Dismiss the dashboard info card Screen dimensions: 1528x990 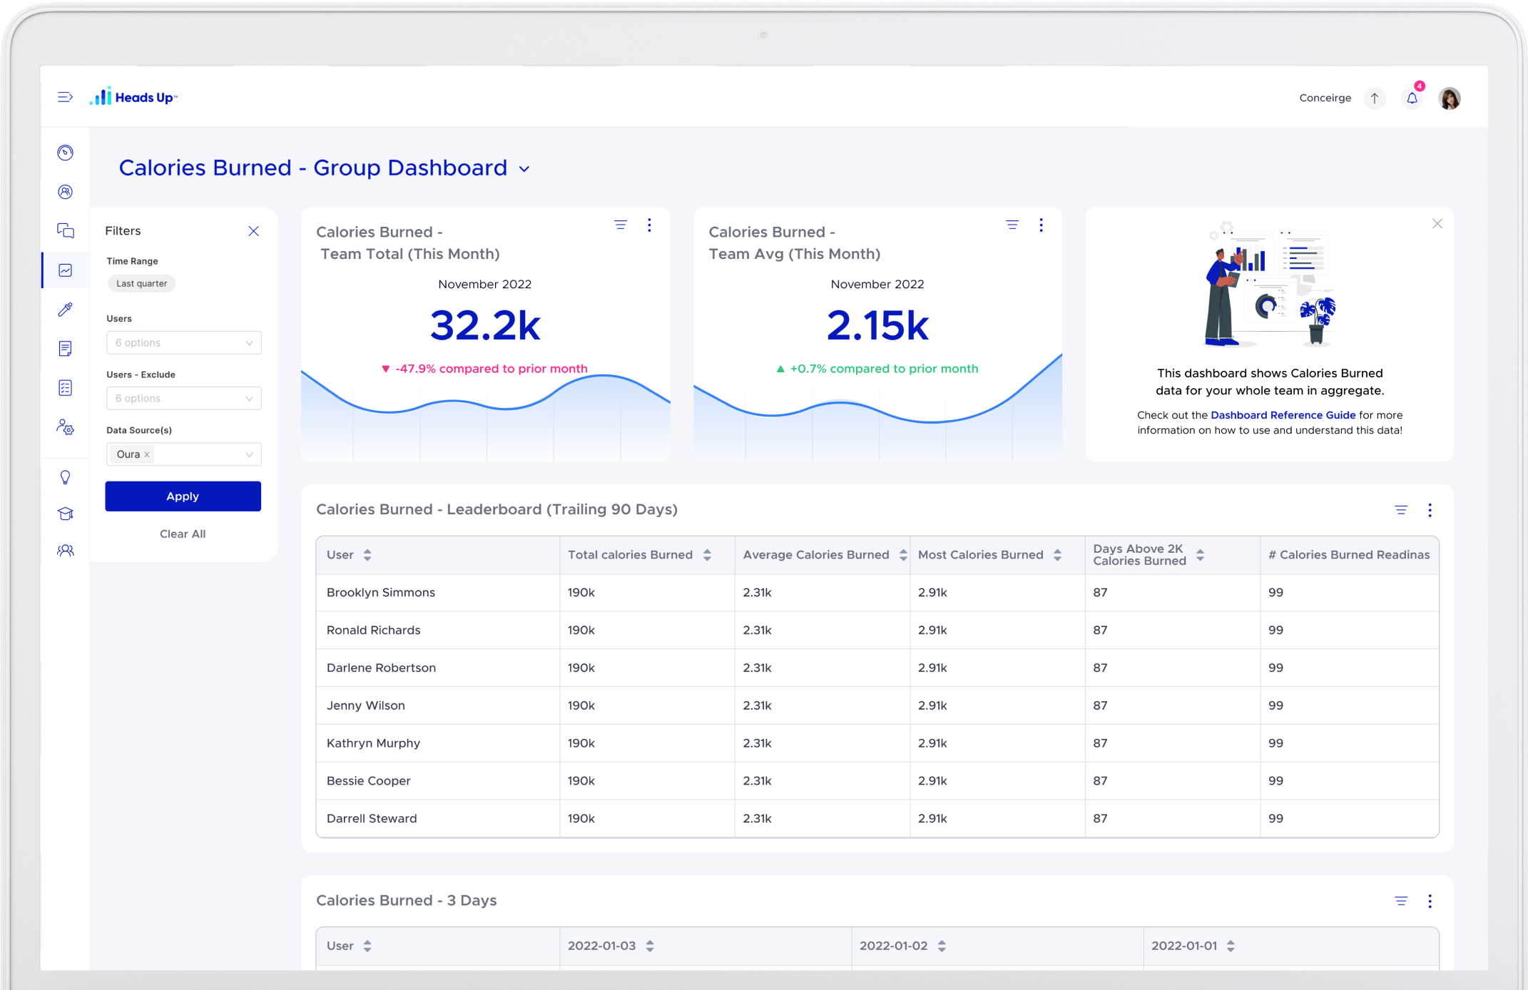[1437, 224]
